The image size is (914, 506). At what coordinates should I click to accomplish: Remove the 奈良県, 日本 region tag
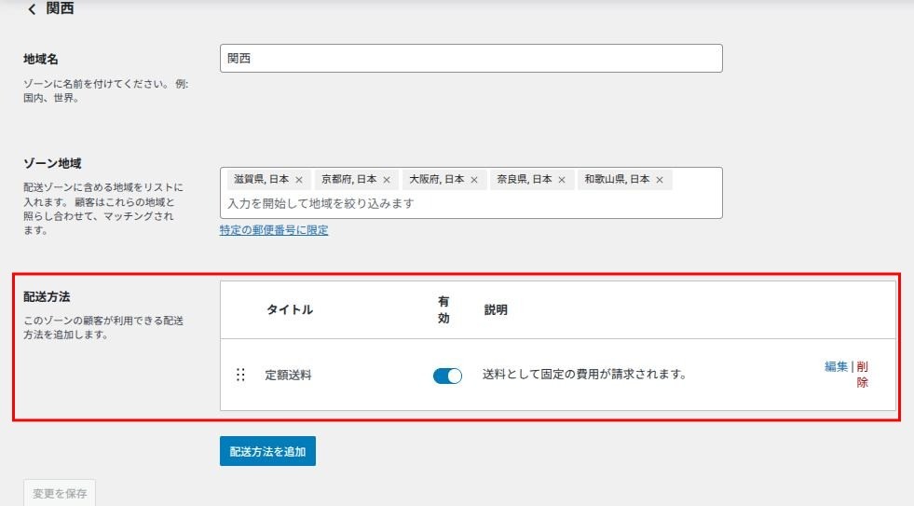[x=561, y=180]
